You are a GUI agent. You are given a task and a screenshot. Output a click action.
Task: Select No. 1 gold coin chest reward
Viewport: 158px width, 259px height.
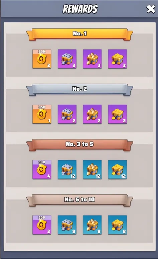pos(118,59)
